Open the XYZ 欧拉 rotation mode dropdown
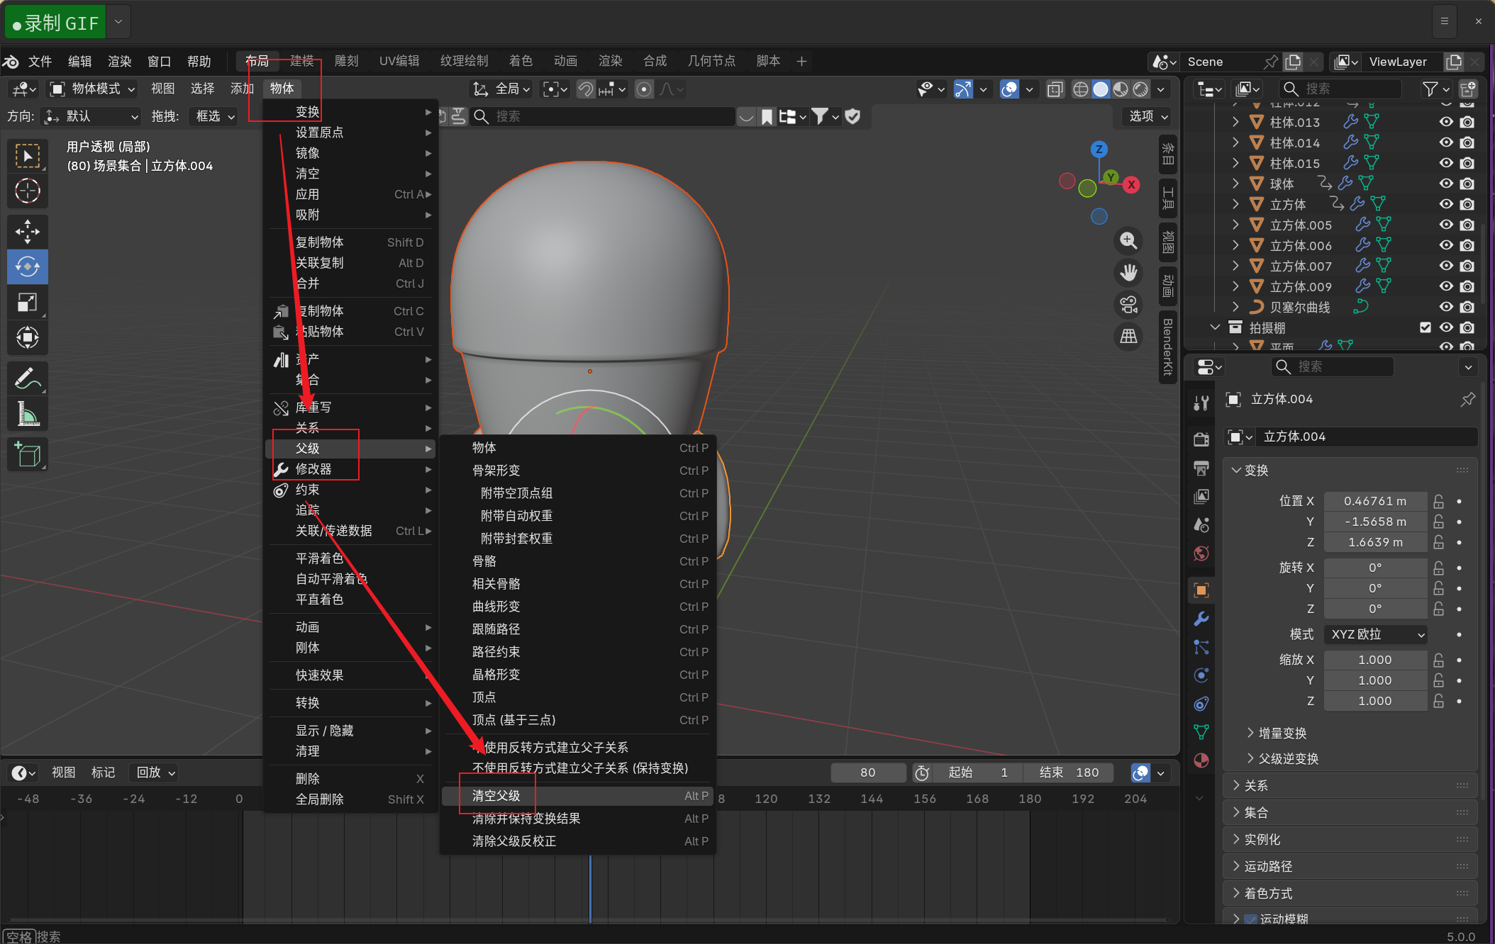The image size is (1495, 944). click(1376, 634)
